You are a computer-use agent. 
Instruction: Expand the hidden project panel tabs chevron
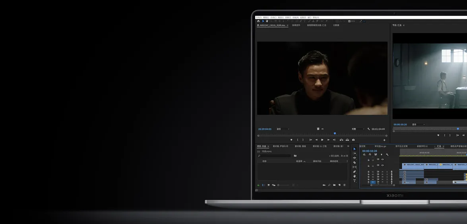pos(348,146)
